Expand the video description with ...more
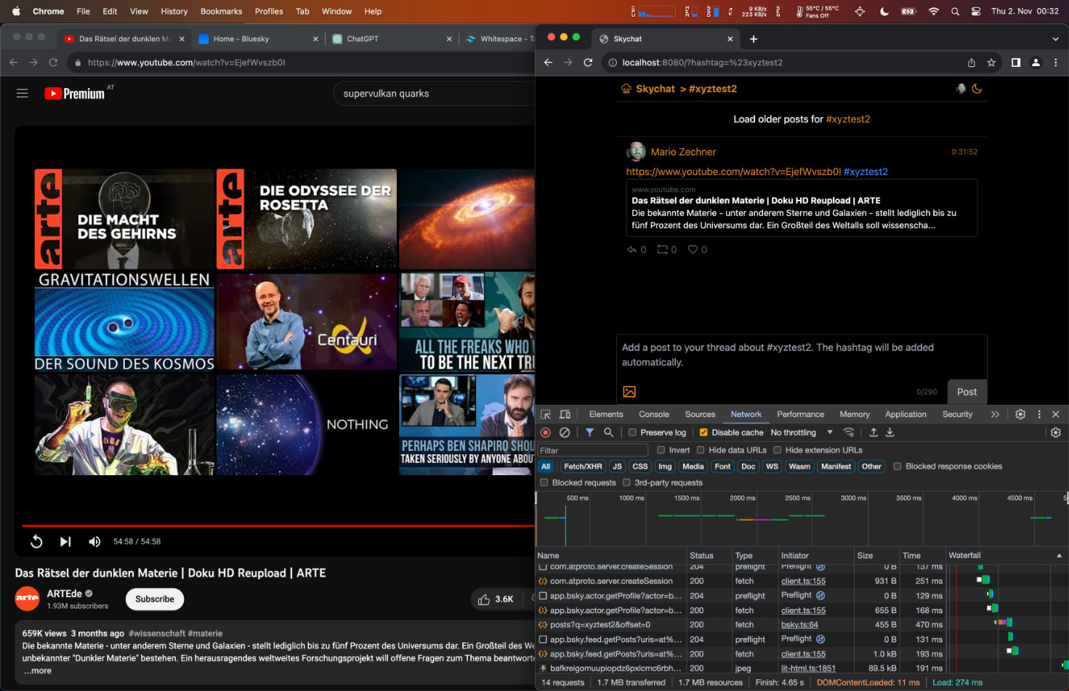1069x691 pixels. click(38, 671)
